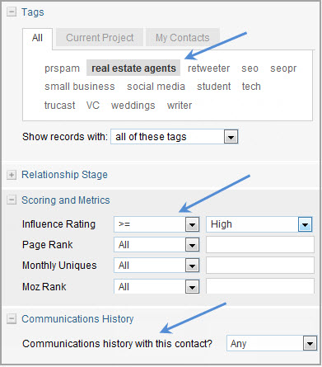The width and height of the screenshot is (322, 367).
Task: Switch to the All tags tab
Action: pyautogui.click(x=37, y=38)
